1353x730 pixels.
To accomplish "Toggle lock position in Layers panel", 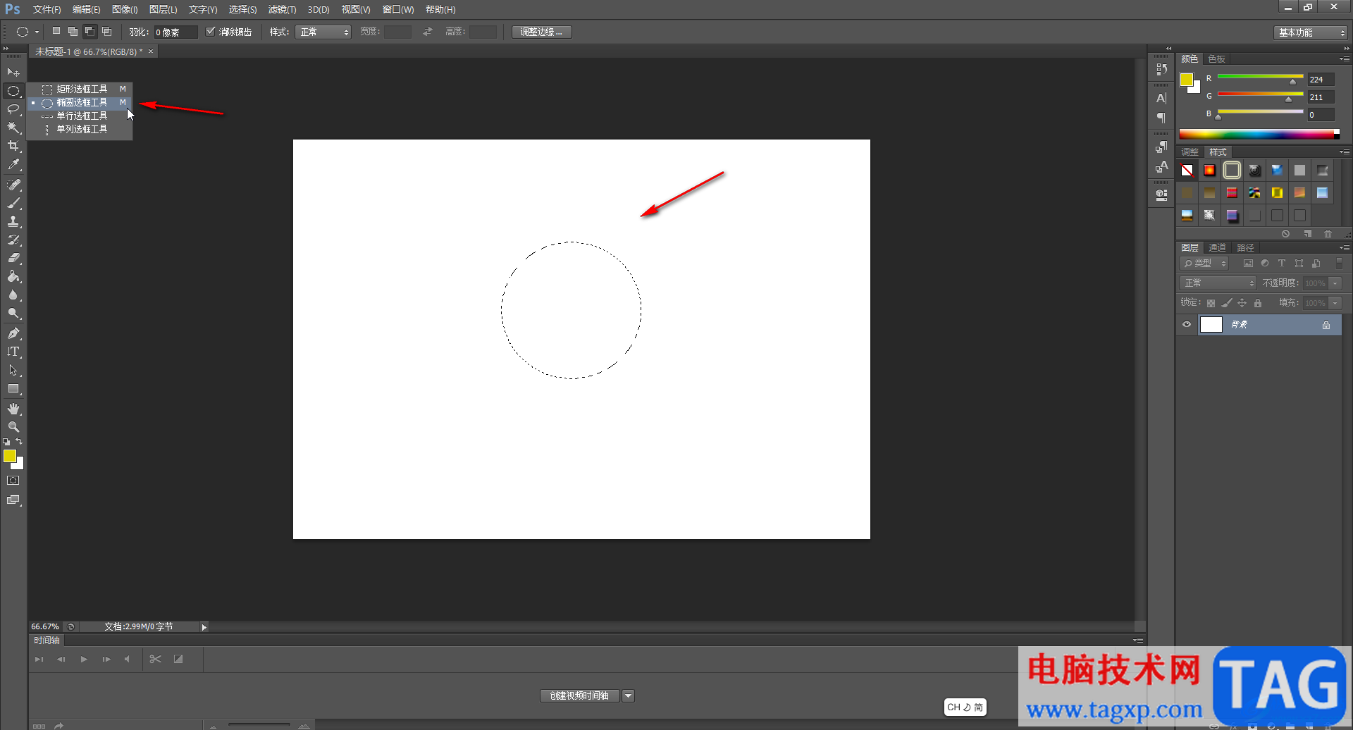I will pos(1242,303).
